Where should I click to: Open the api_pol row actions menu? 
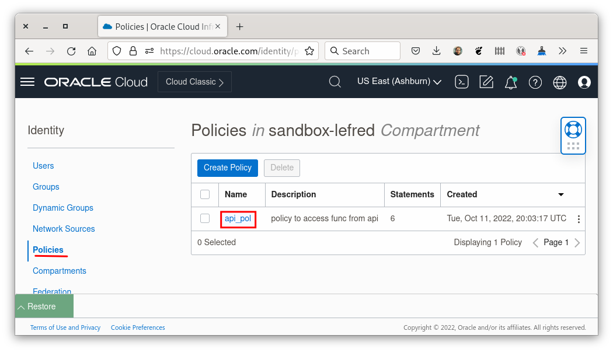(x=579, y=218)
